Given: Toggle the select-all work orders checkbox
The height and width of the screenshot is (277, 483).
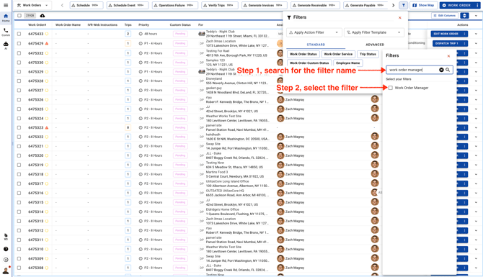Looking at the screenshot, I should (19, 16).
